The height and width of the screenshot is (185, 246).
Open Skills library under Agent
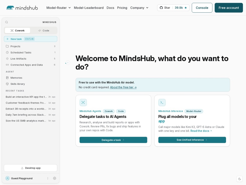[30, 84]
